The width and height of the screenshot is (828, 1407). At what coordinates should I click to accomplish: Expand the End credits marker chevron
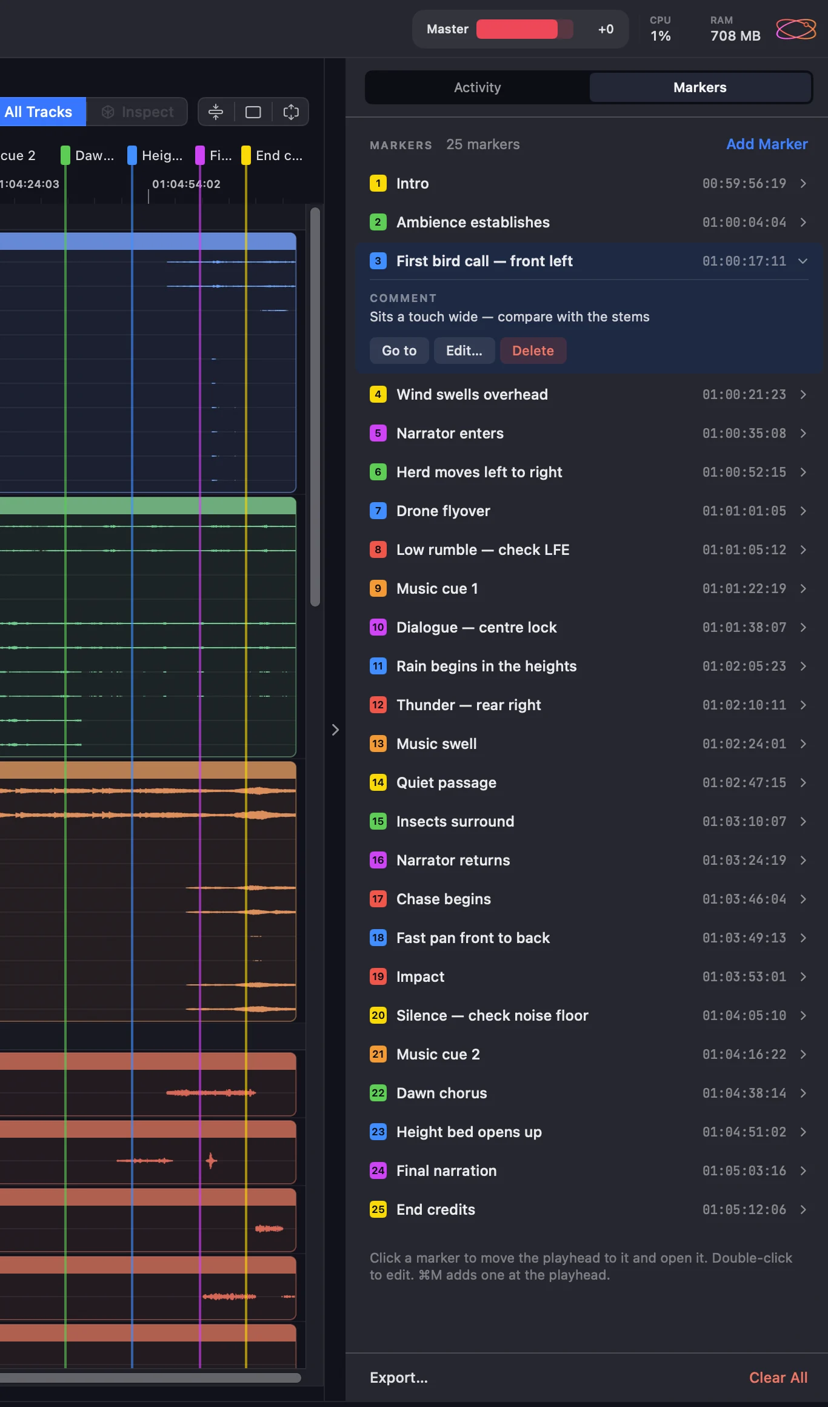pyautogui.click(x=803, y=1209)
